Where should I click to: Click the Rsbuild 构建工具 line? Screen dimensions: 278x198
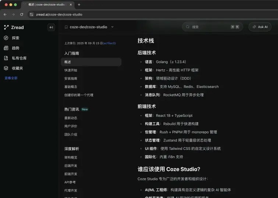172,124
